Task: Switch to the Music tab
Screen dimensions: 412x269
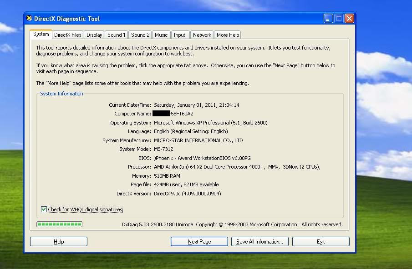Action: tap(161, 35)
